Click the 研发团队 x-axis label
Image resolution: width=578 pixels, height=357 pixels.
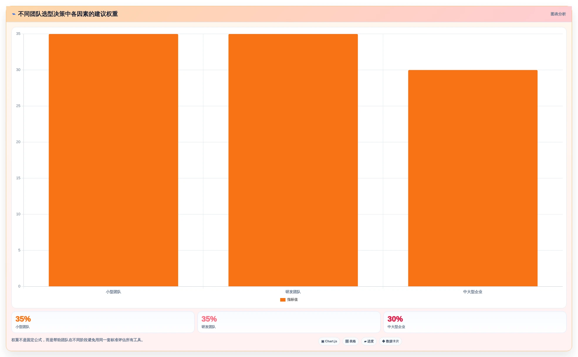(x=293, y=292)
